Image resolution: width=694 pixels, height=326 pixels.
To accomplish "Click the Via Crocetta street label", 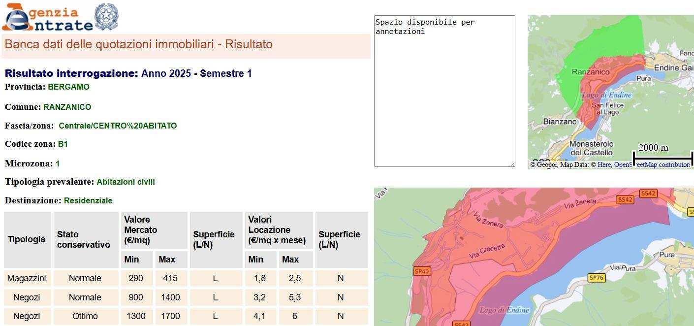I will pyautogui.click(x=487, y=252).
